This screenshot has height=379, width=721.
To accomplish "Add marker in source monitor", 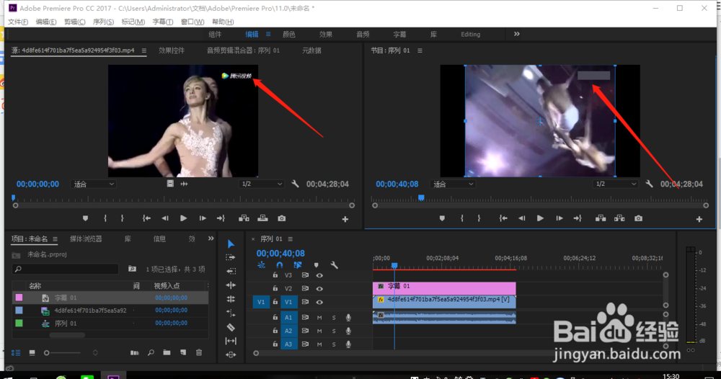I will 85,218.
